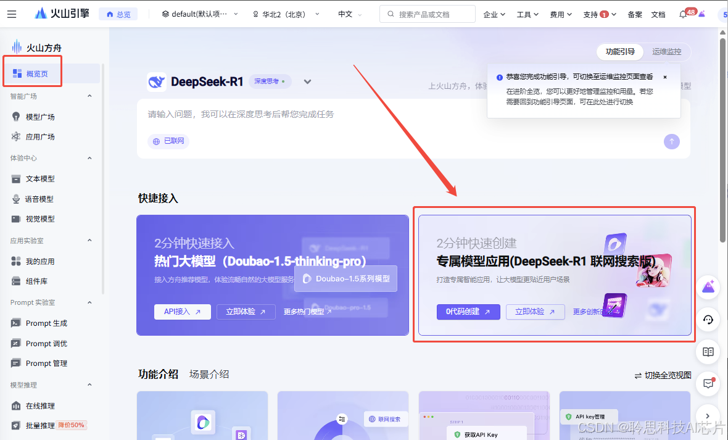Select 概览页 in the sidebar
Image resolution: width=728 pixels, height=440 pixels.
(x=52, y=73)
